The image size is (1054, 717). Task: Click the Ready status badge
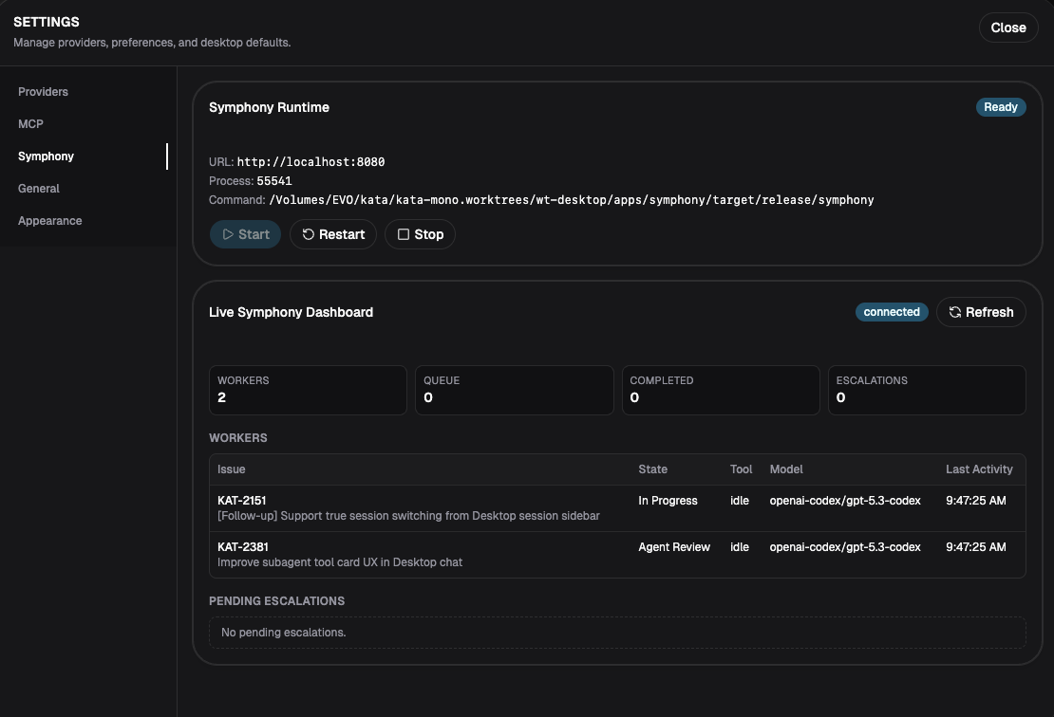coord(1001,107)
